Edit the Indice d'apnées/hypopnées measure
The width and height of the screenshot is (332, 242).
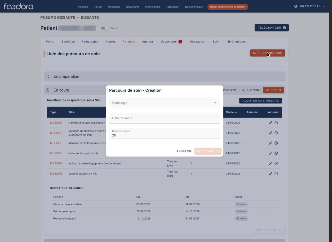(x=271, y=163)
